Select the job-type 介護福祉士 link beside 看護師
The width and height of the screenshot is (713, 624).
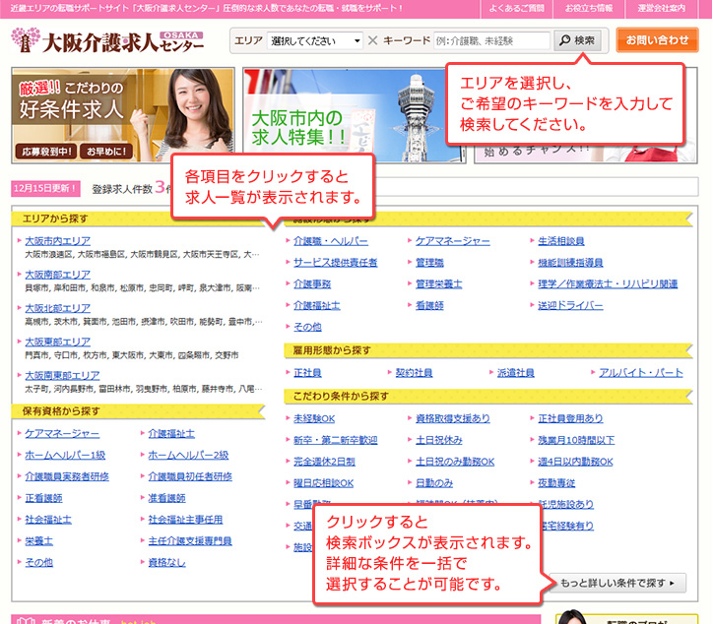(316, 305)
